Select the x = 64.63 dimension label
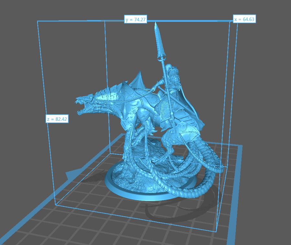 (244, 19)
